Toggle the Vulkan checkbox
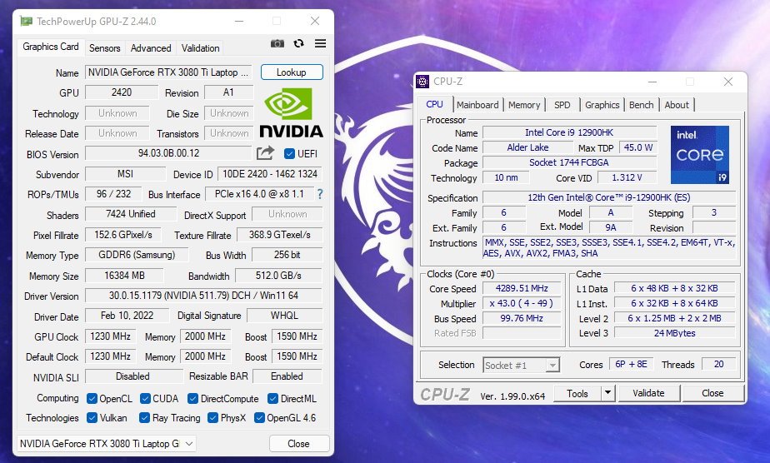The height and width of the screenshot is (463, 770). coord(92,417)
